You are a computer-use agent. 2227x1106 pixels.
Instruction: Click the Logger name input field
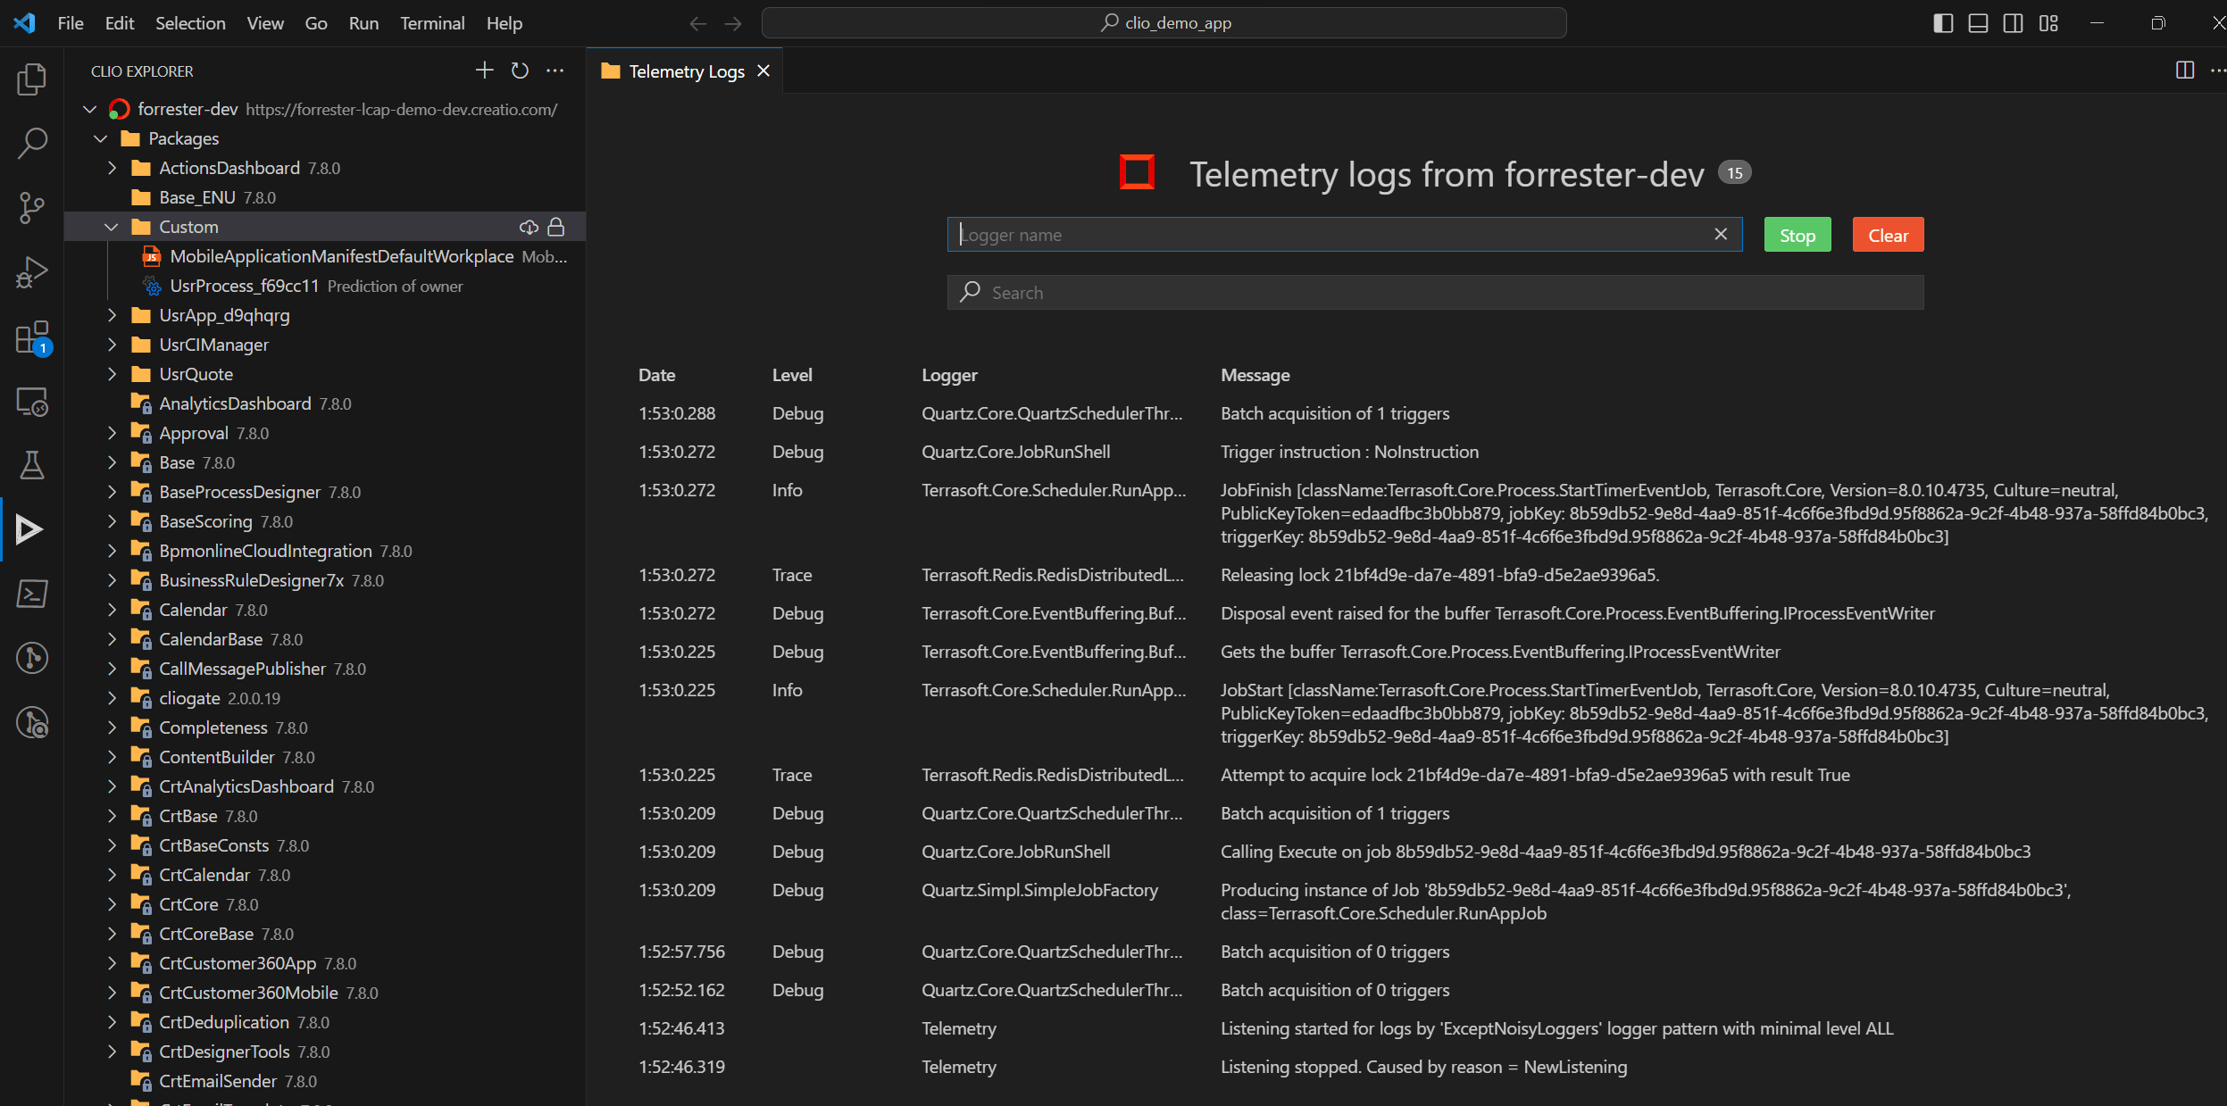[1330, 235]
